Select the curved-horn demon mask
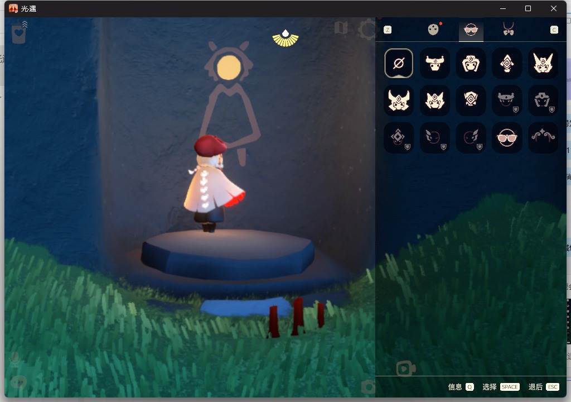 (398, 100)
